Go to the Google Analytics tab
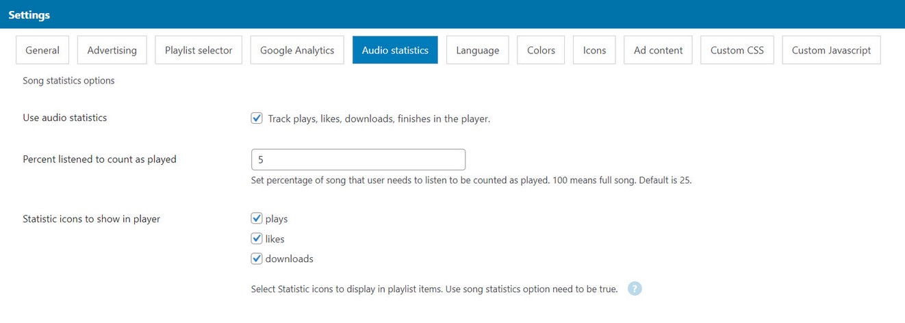 297,50
